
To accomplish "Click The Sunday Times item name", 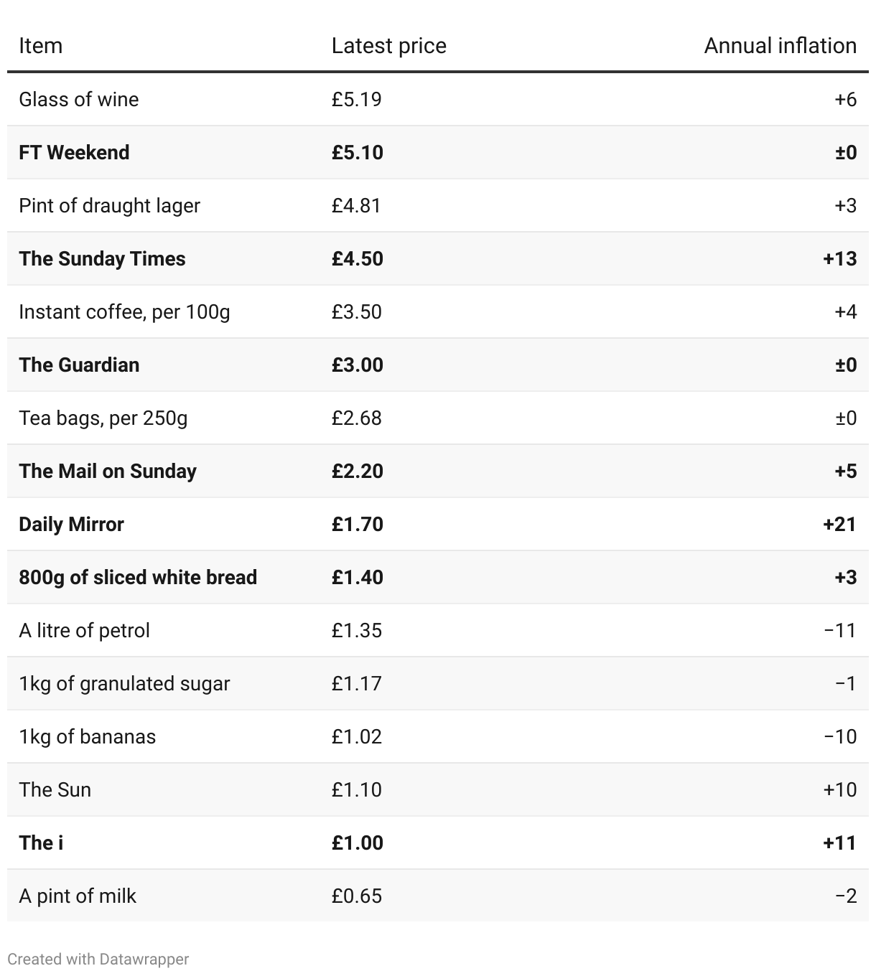I will pyautogui.click(x=102, y=258).
